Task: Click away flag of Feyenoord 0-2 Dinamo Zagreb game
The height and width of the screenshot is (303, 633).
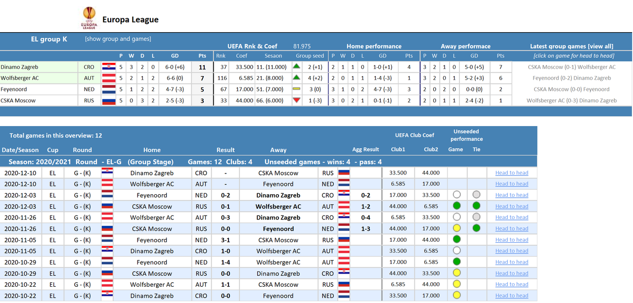Action: click(x=344, y=195)
